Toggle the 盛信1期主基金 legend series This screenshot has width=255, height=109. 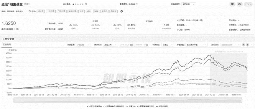pos(95,107)
